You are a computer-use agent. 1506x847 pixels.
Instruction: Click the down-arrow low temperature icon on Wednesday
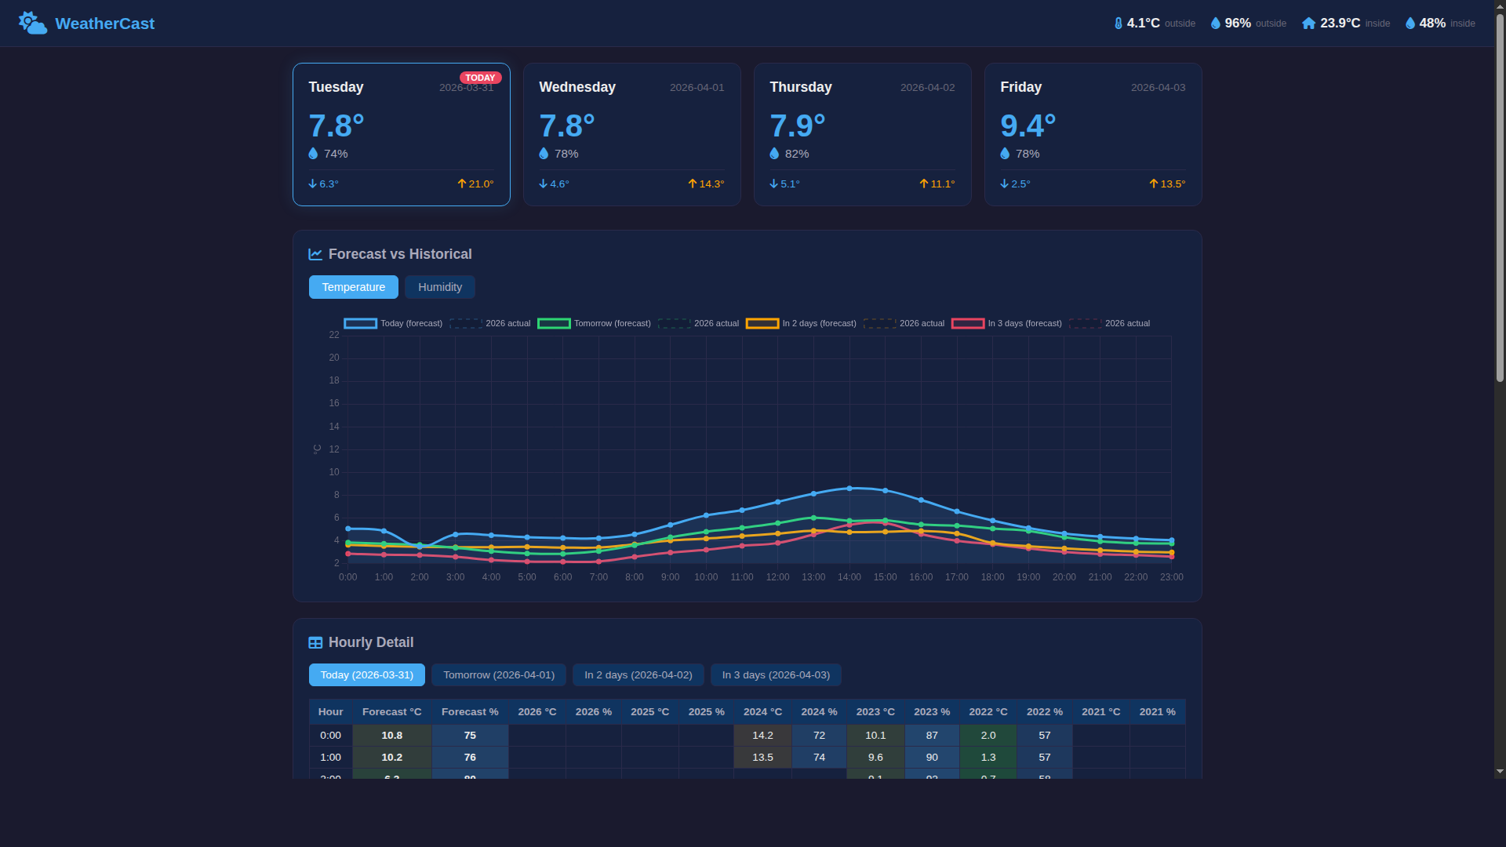coord(542,184)
